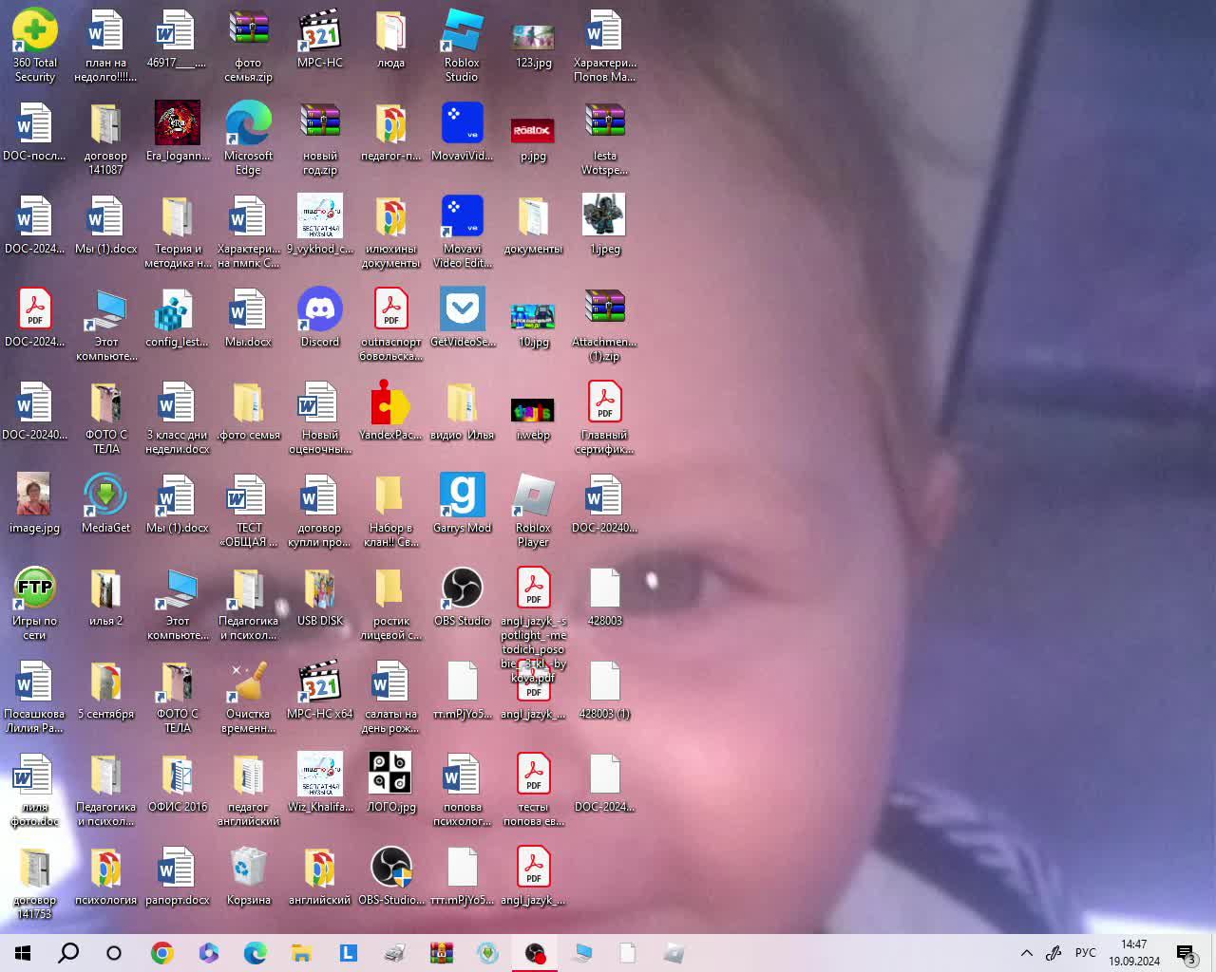Open 10.jpg image file
This screenshot has width=1216, height=972.
(533, 324)
